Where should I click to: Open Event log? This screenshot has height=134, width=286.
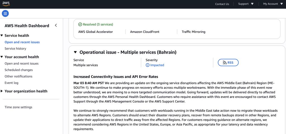11,83
